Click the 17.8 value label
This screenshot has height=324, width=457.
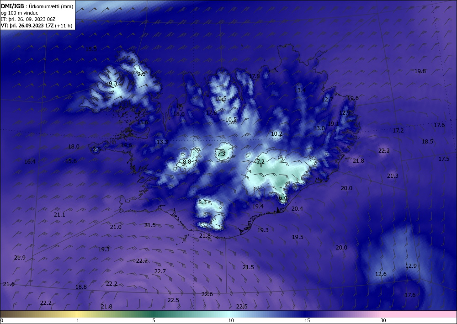tap(254, 76)
